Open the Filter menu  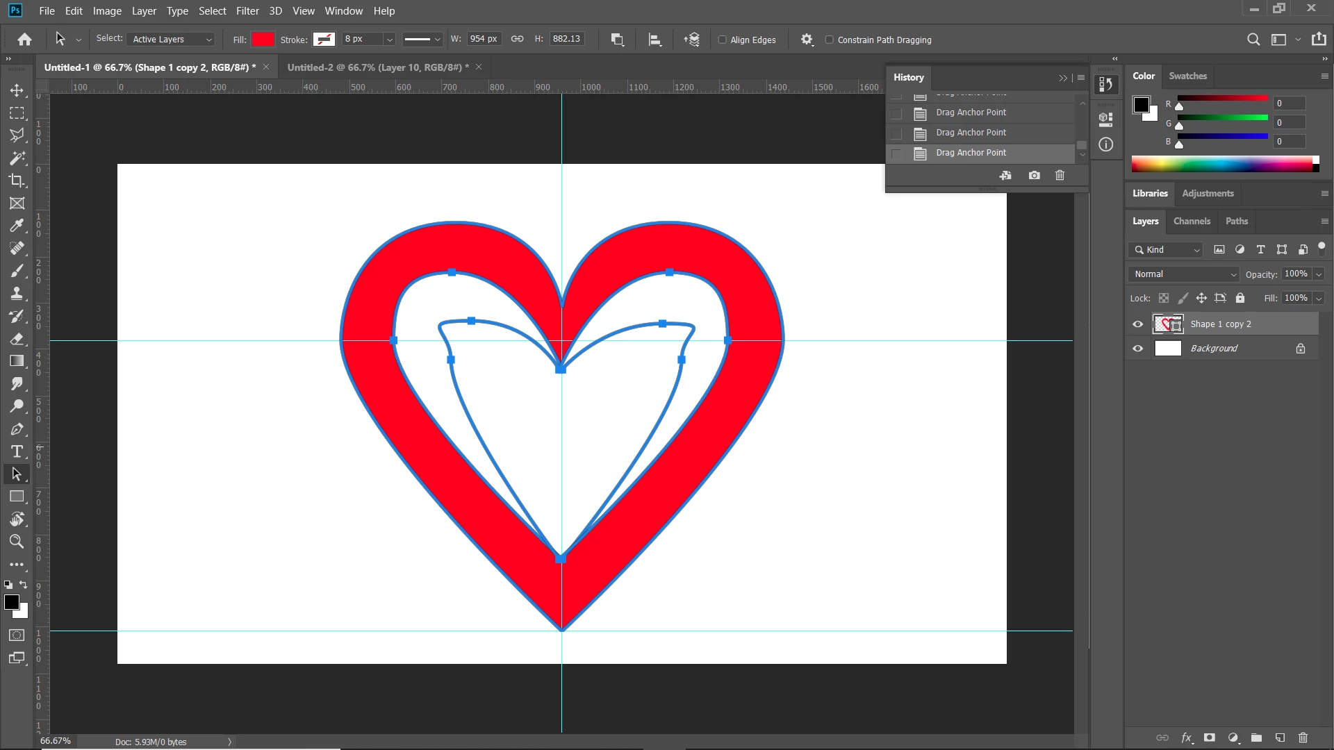coord(247,11)
